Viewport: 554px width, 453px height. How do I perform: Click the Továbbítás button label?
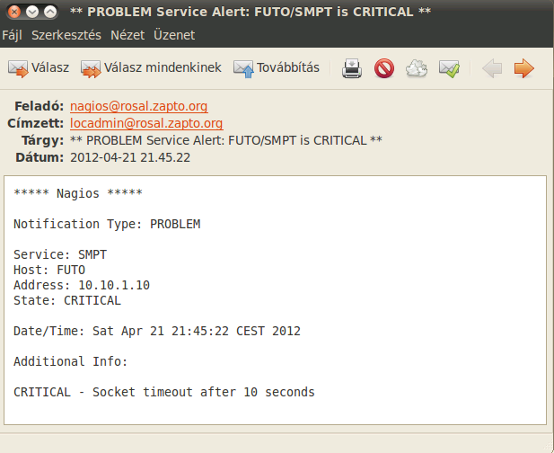tap(288, 67)
